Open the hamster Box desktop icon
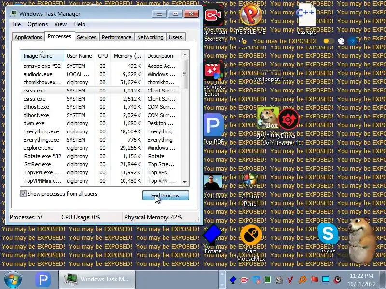 [268, 118]
